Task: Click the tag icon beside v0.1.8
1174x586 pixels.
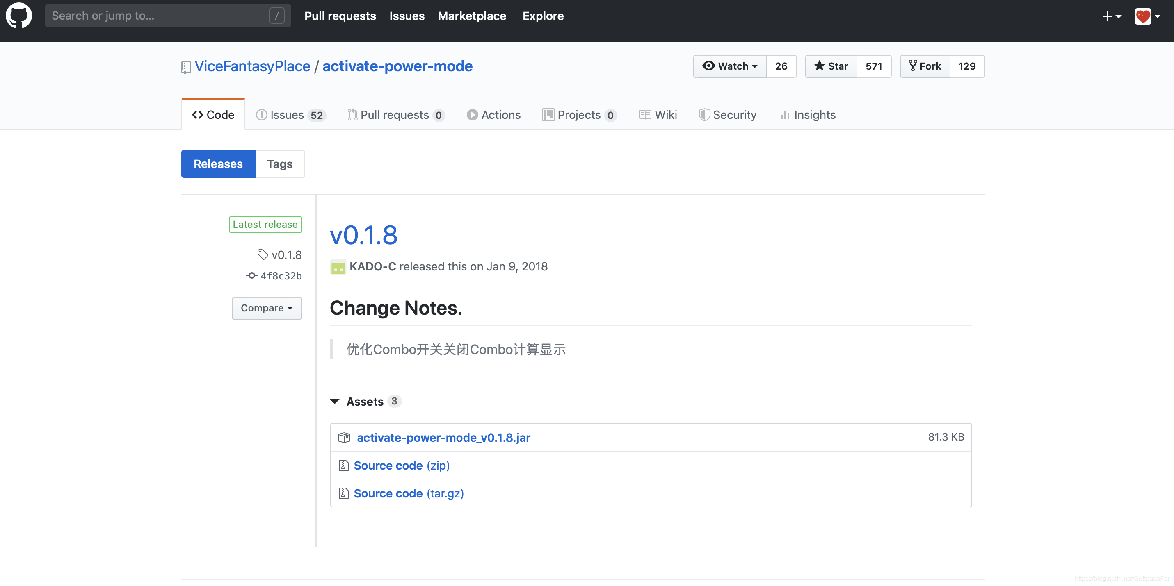Action: (263, 254)
